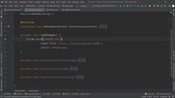Open the Build menu
175x98 pixels.
53,2
